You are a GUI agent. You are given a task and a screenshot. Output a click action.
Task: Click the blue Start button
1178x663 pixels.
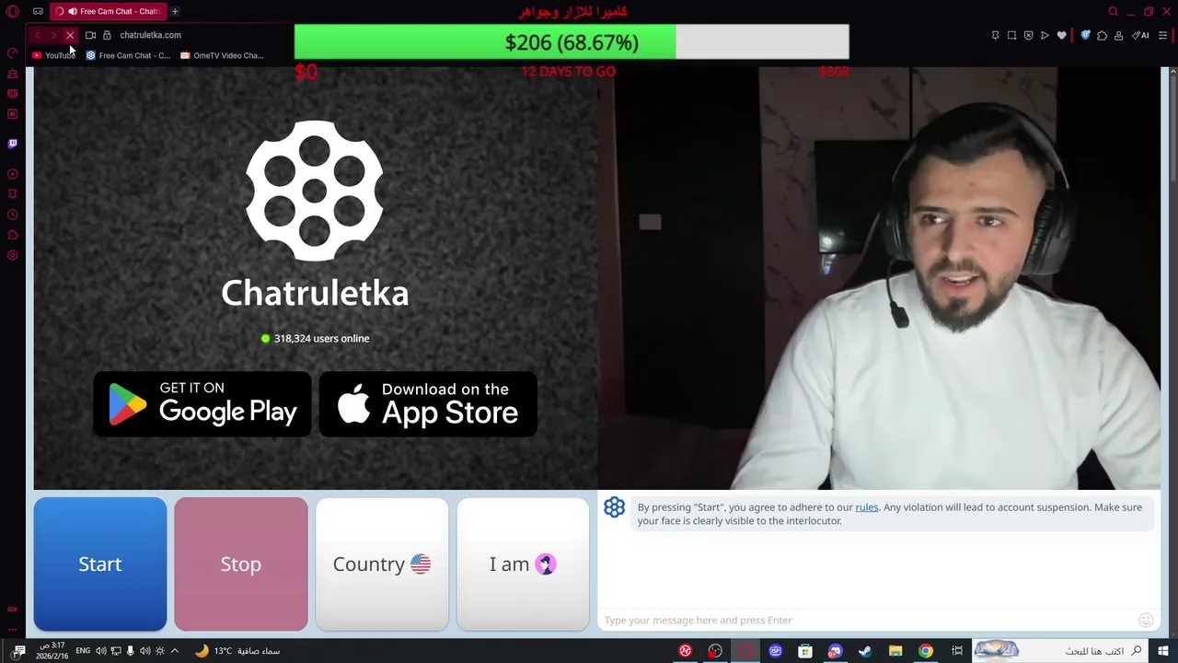[x=100, y=564]
